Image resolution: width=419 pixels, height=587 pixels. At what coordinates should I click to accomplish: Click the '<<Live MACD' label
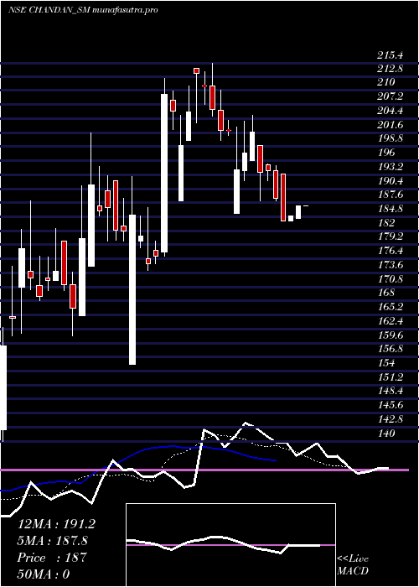click(353, 565)
